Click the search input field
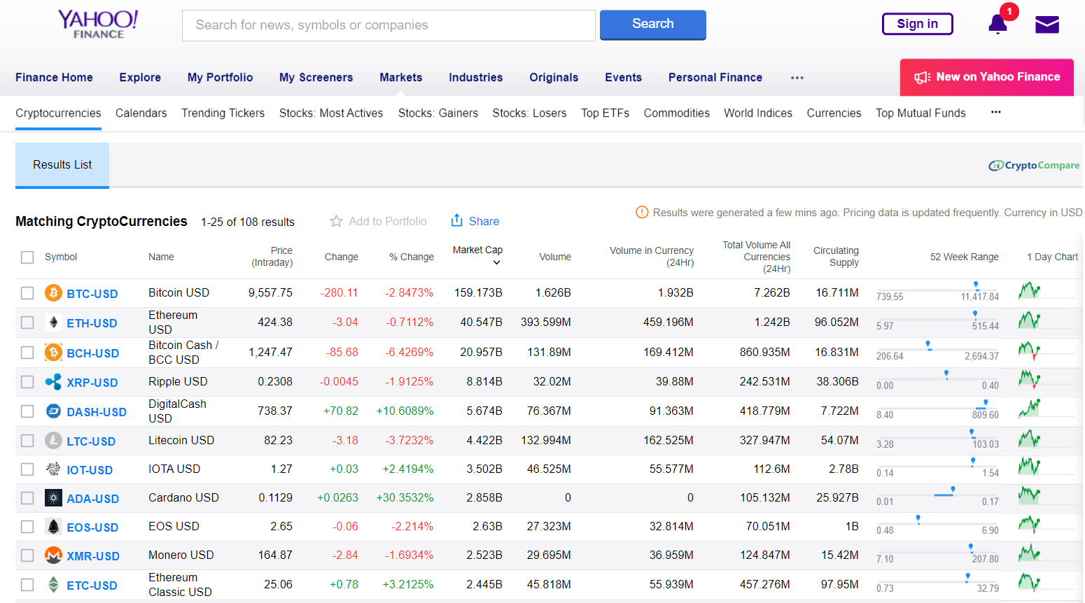Viewport: 1085px width, 603px height. pos(388,25)
